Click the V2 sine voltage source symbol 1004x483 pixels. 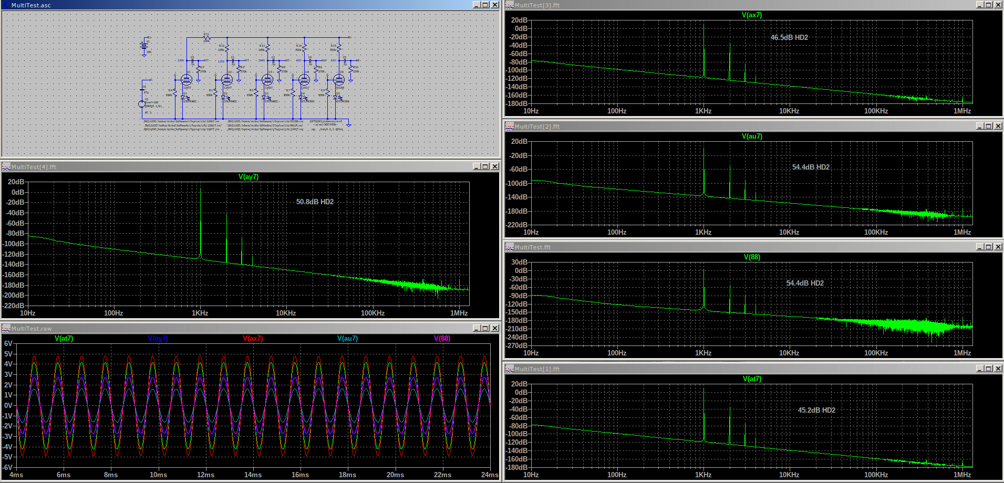[x=142, y=104]
